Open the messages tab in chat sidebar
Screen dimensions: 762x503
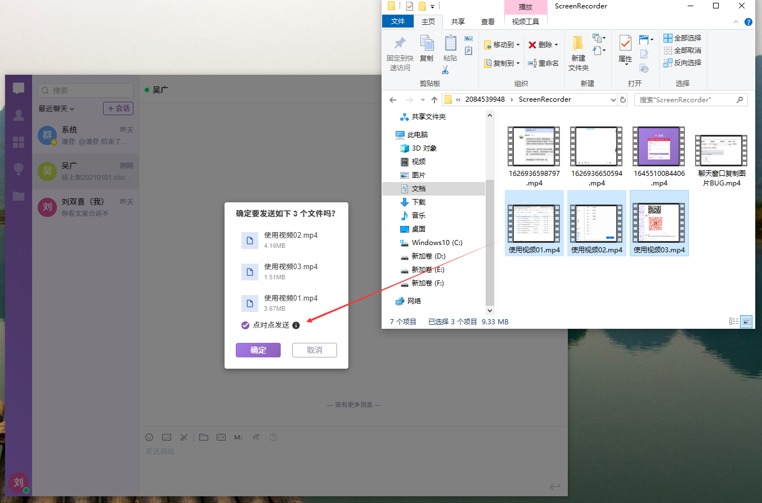tap(19, 88)
